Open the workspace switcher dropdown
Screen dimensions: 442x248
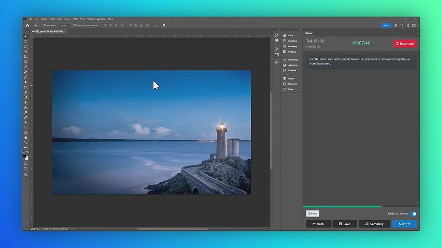[x=414, y=25]
